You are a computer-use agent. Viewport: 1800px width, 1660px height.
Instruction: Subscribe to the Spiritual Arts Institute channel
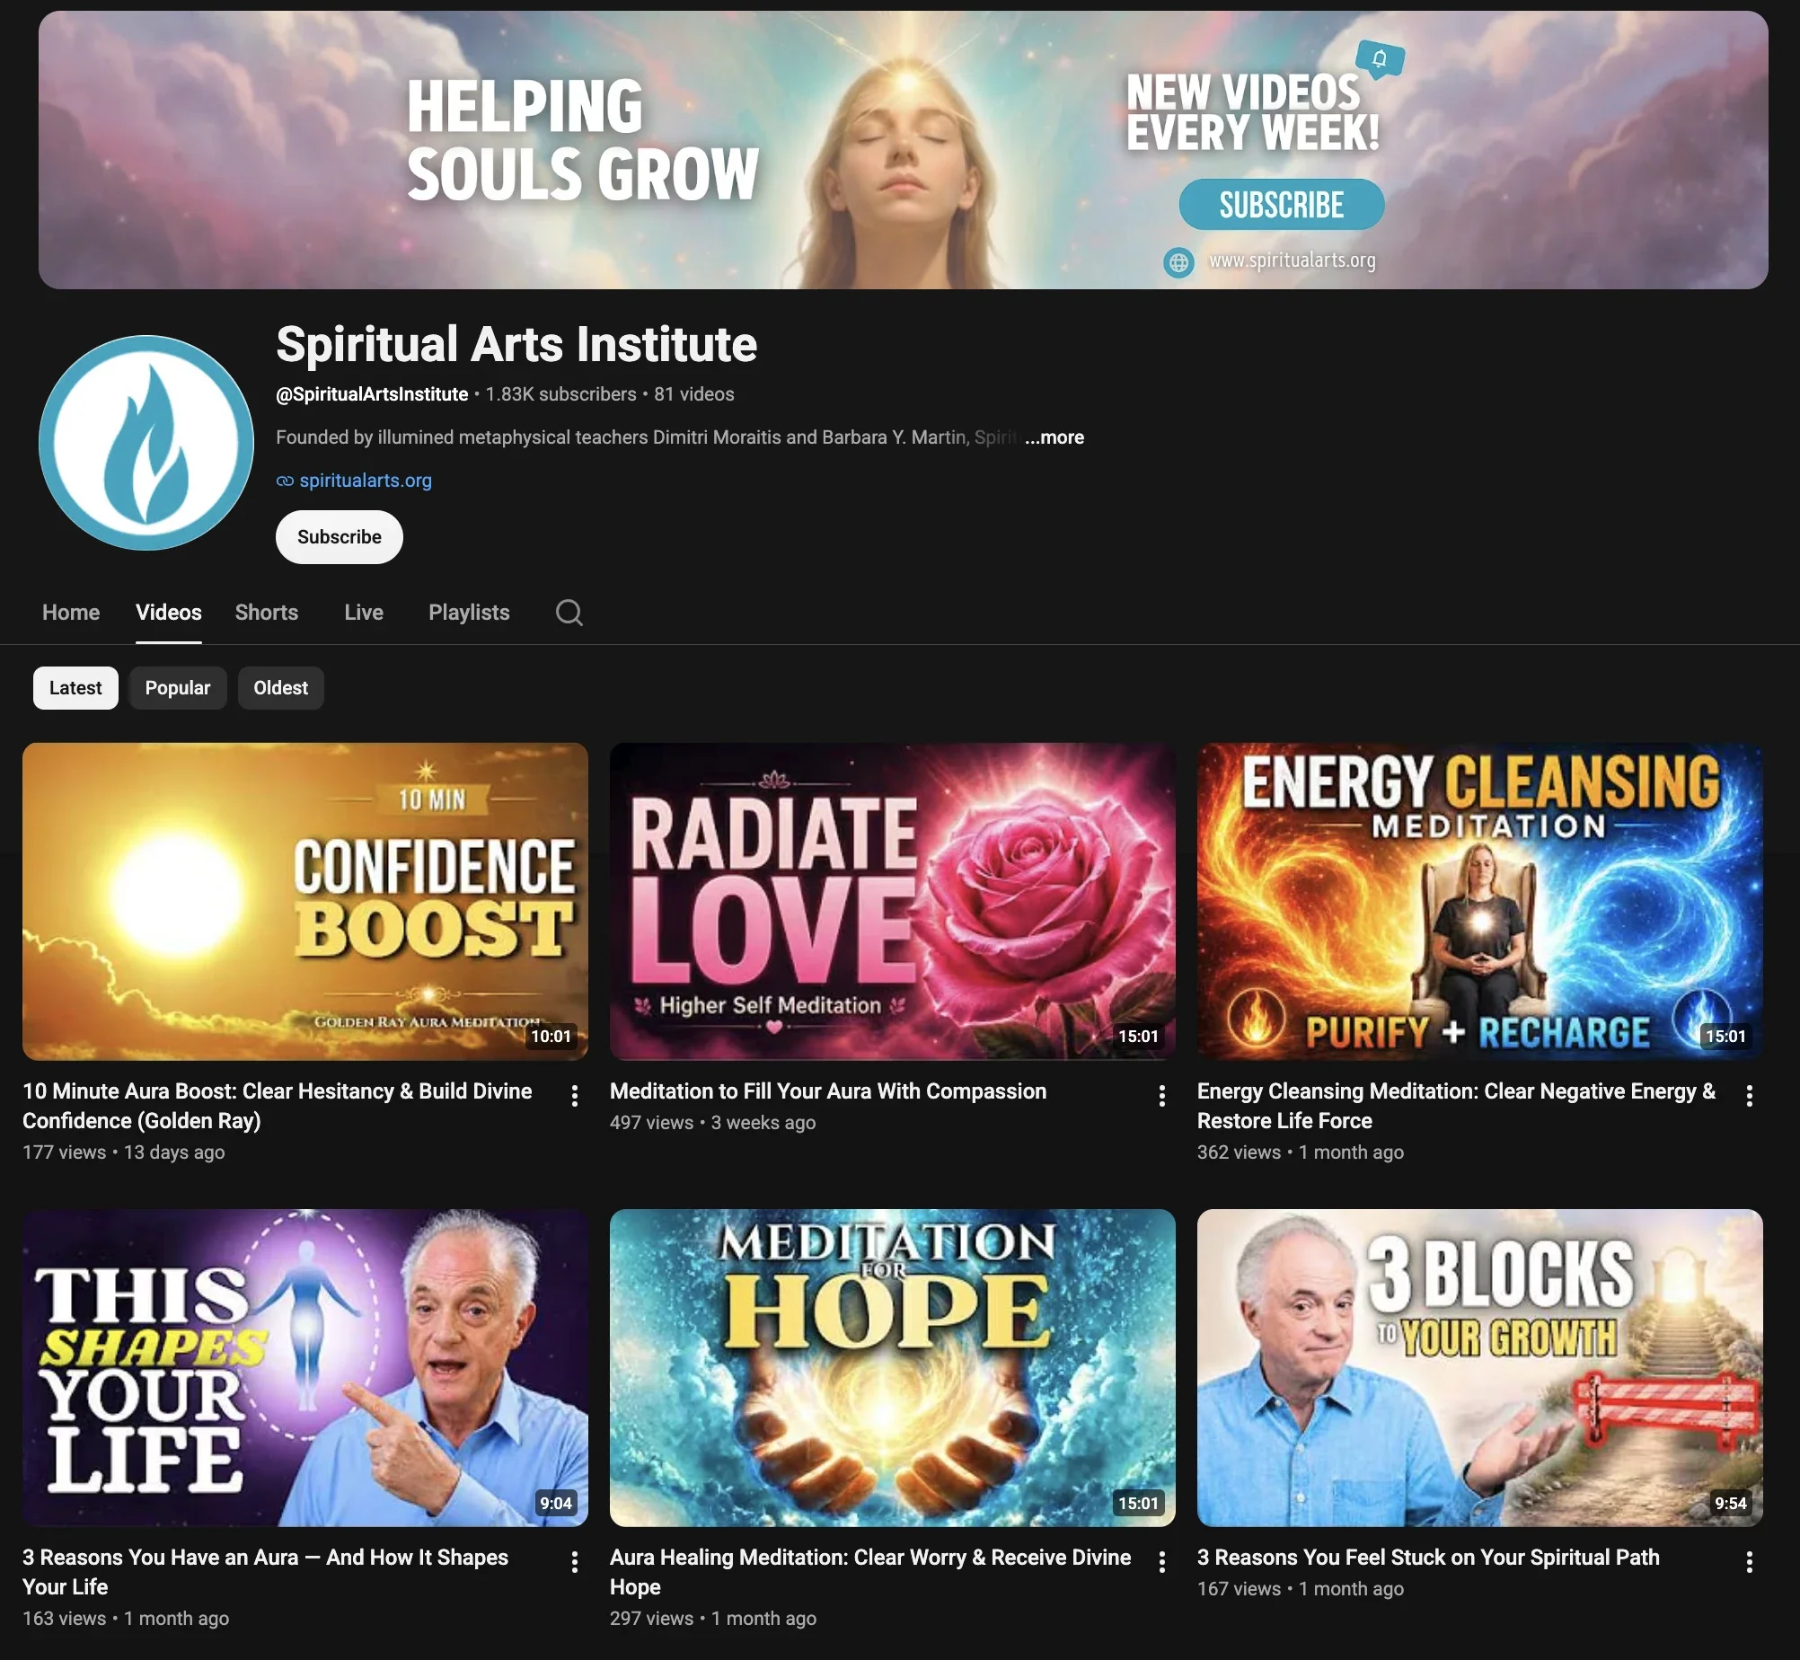(340, 537)
